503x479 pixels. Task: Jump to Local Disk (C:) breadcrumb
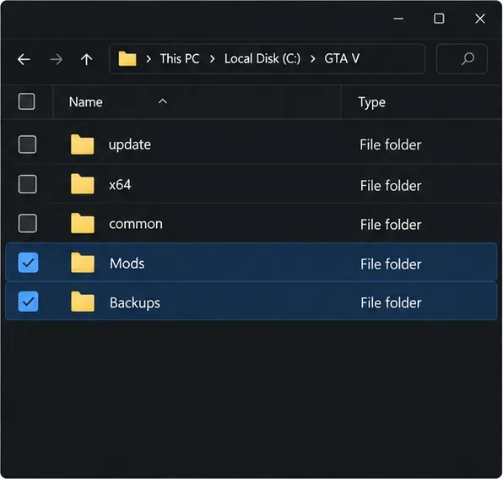pyautogui.click(x=262, y=59)
